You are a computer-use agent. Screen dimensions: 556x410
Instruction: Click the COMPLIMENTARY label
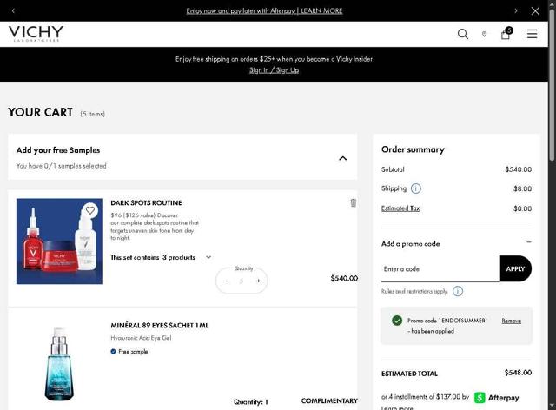pyautogui.click(x=329, y=400)
